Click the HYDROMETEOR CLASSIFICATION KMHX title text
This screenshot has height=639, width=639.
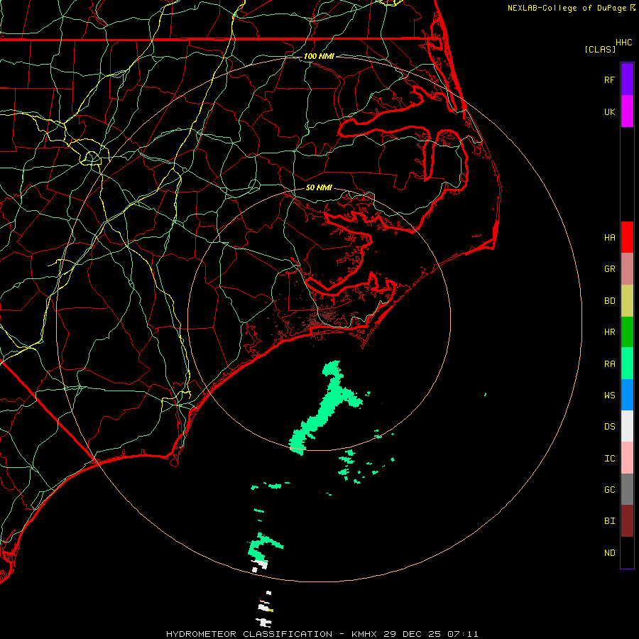pos(322,634)
